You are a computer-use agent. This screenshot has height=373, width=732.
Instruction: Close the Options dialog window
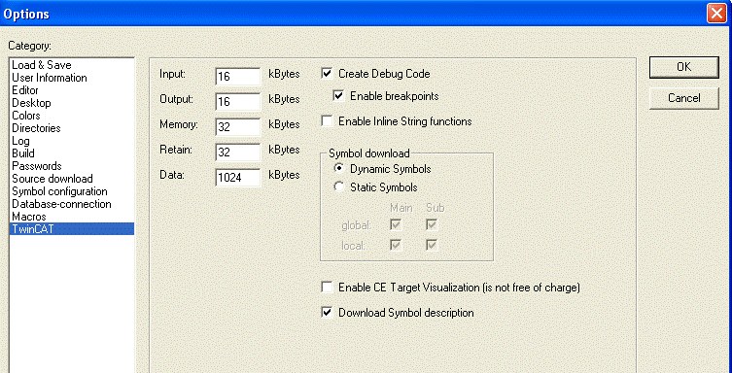tap(716, 13)
